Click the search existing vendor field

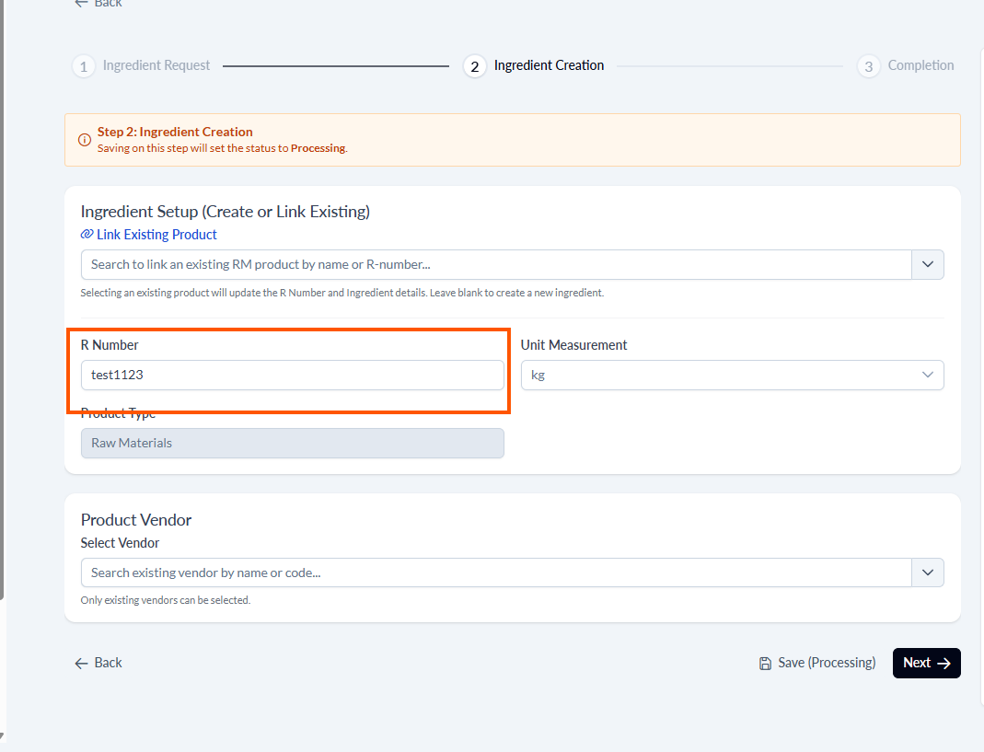click(x=496, y=573)
